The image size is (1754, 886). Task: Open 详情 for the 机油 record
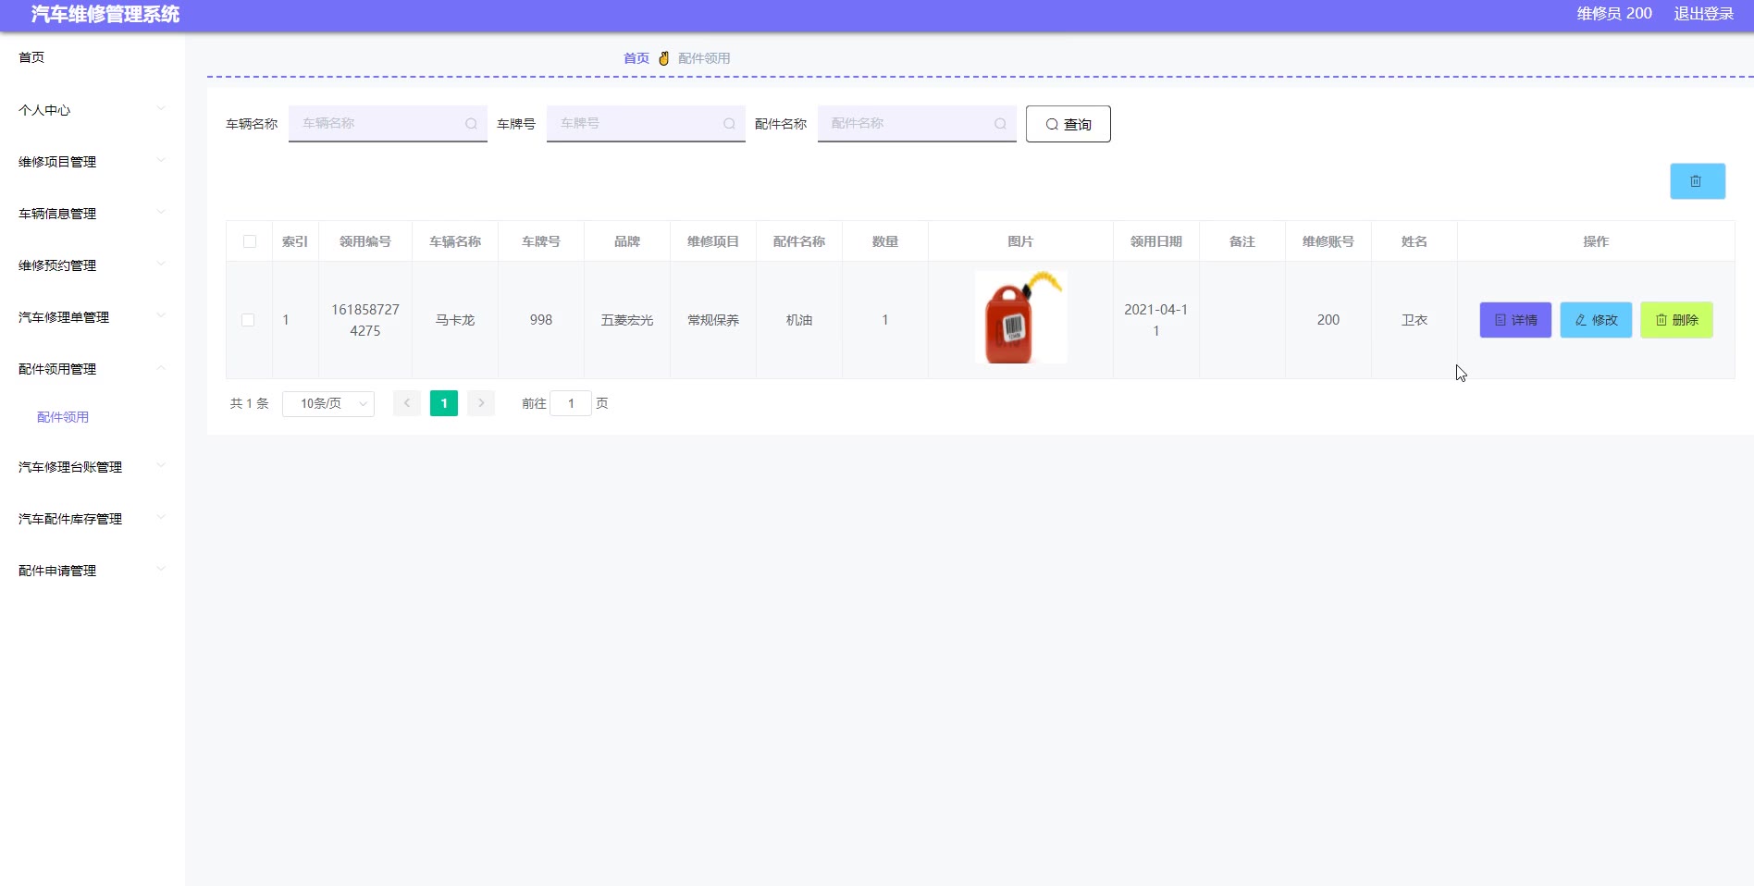(x=1515, y=320)
